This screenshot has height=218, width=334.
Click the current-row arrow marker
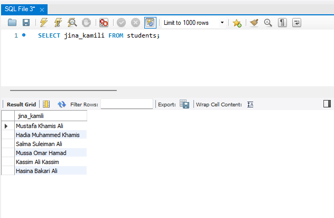6,126
